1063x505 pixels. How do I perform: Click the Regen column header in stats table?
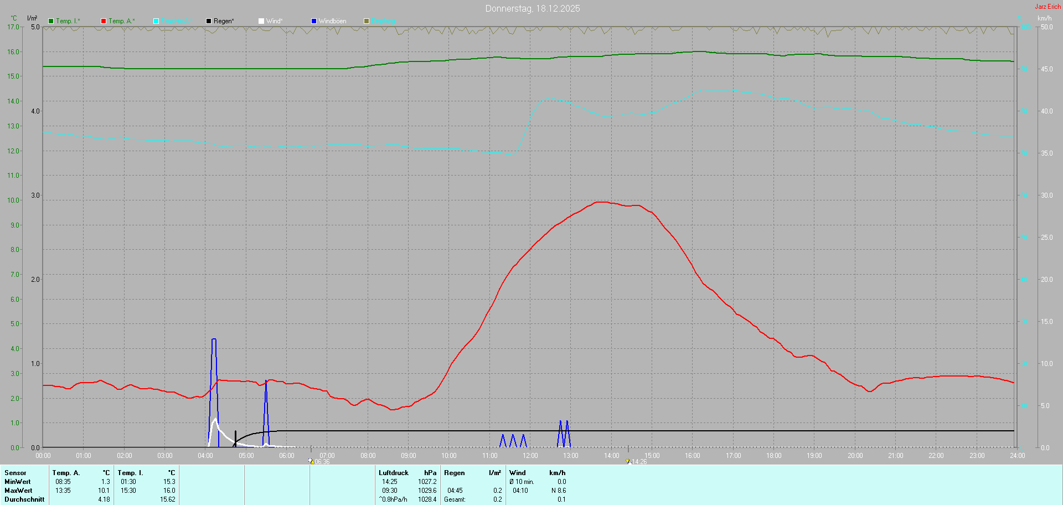[x=455, y=473]
